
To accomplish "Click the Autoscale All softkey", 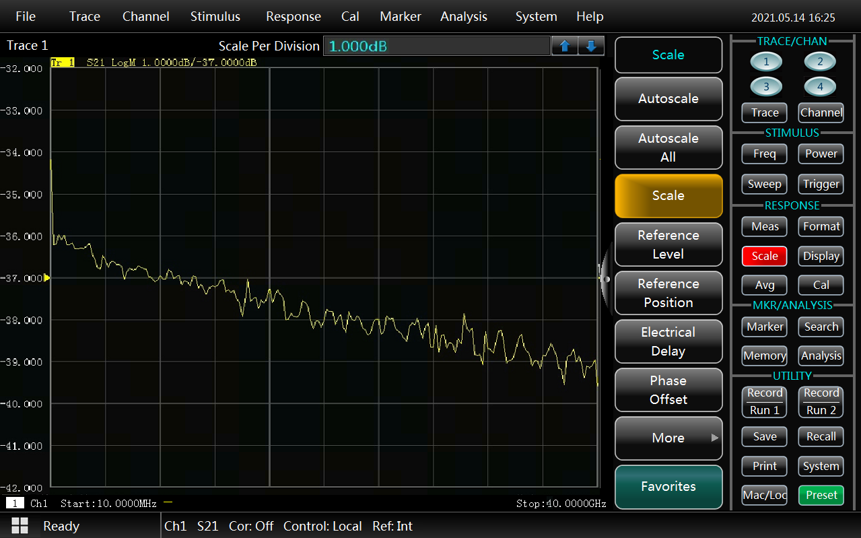I will [x=668, y=147].
